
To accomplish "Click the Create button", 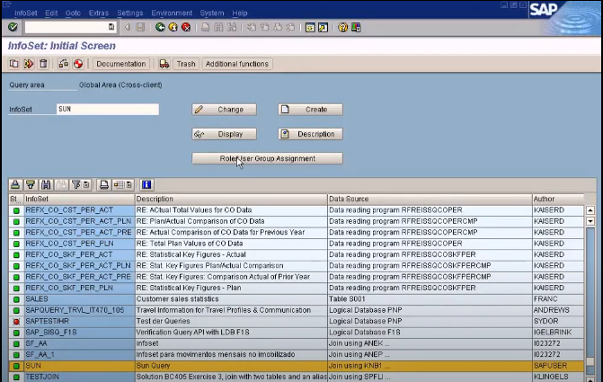I will [310, 110].
